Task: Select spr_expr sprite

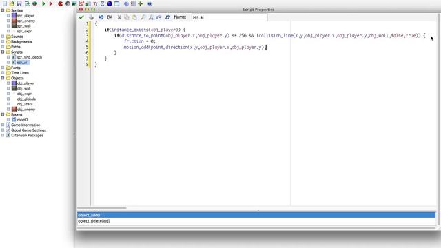Action: [x=24, y=31]
